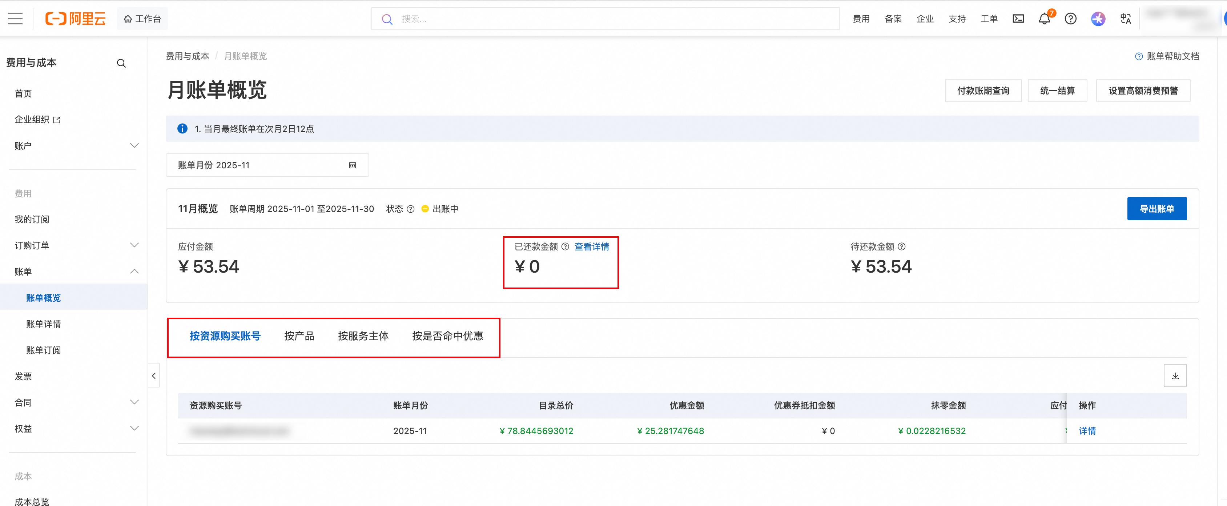The height and width of the screenshot is (506, 1227).
Task: Open the hamburger navigation menu
Action: point(15,19)
